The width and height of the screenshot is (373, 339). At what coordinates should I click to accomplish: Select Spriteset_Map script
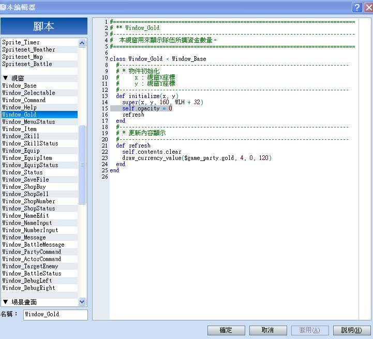pos(39,57)
